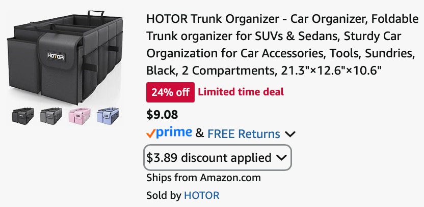The height and width of the screenshot is (207, 424).
Task: Select the black color variant thumbnail
Action: click(23, 116)
